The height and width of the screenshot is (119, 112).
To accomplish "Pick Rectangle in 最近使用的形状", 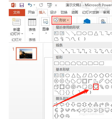I will [x=79, y=33].
